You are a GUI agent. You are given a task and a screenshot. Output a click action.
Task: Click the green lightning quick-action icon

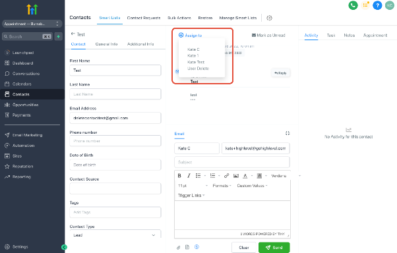[x=59, y=37]
